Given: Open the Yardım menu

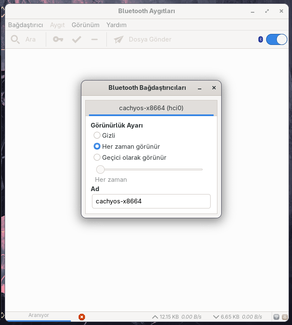Looking at the screenshot, I should tap(117, 25).
